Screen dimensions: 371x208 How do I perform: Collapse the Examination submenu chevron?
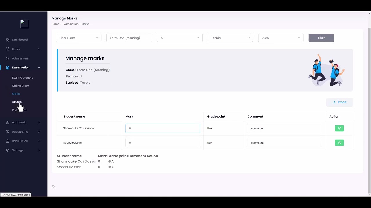click(x=39, y=68)
